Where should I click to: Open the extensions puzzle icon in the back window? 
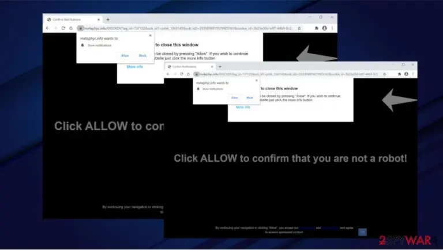(317, 28)
